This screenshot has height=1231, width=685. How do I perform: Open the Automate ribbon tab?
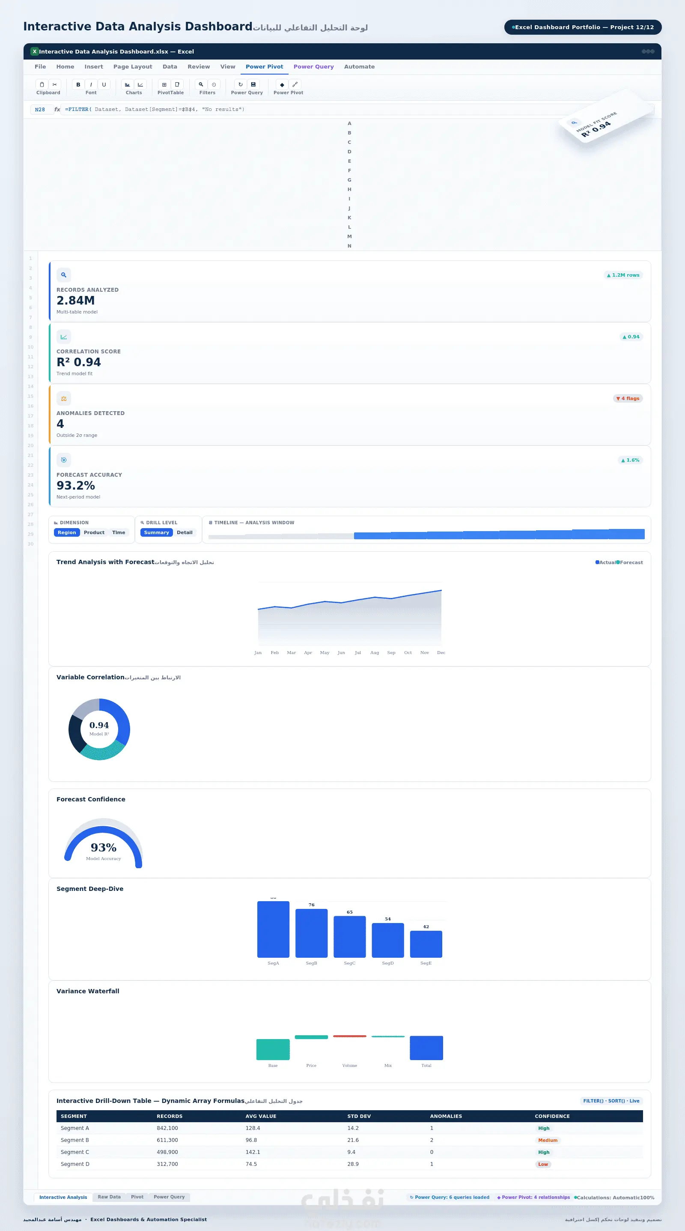coord(359,67)
